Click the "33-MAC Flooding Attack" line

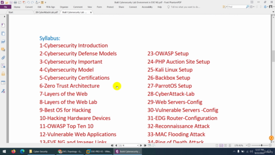pyautogui.click(x=176, y=134)
